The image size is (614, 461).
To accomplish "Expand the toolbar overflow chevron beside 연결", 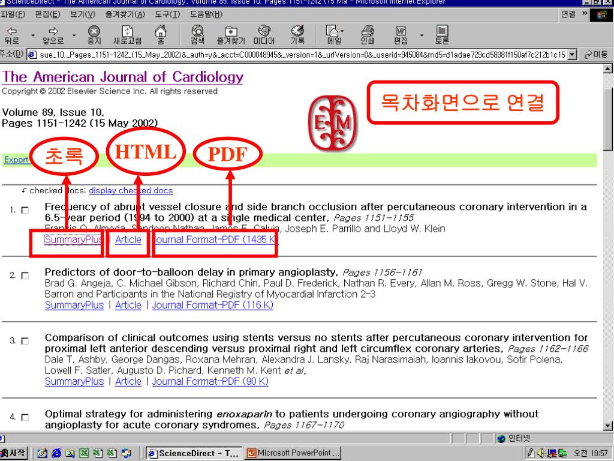I will [585, 14].
